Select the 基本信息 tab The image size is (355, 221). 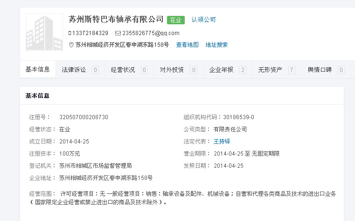[38, 69]
